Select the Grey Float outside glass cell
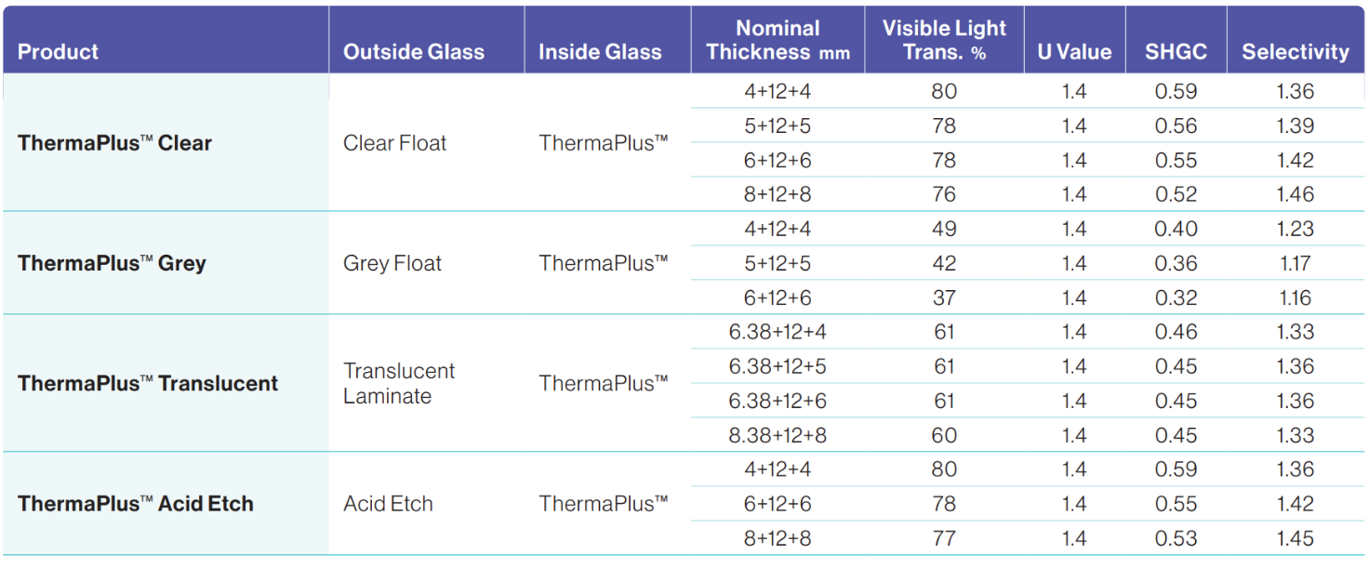 pyautogui.click(x=392, y=263)
